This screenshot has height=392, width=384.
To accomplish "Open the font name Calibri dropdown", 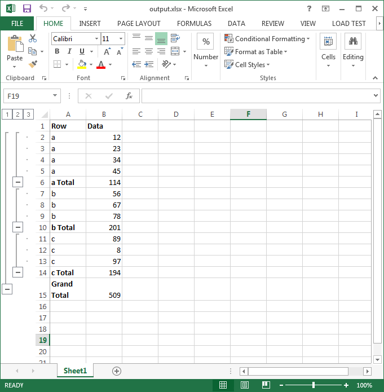I will click(x=95, y=39).
